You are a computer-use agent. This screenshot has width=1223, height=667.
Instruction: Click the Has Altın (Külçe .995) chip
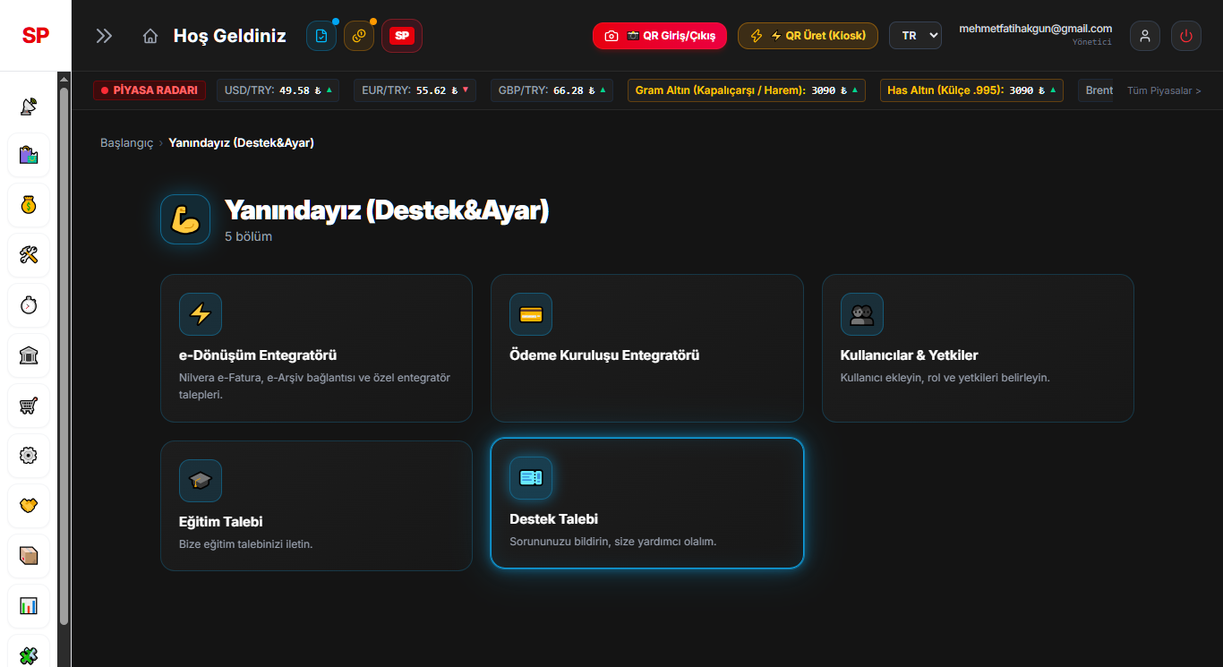pyautogui.click(x=971, y=90)
